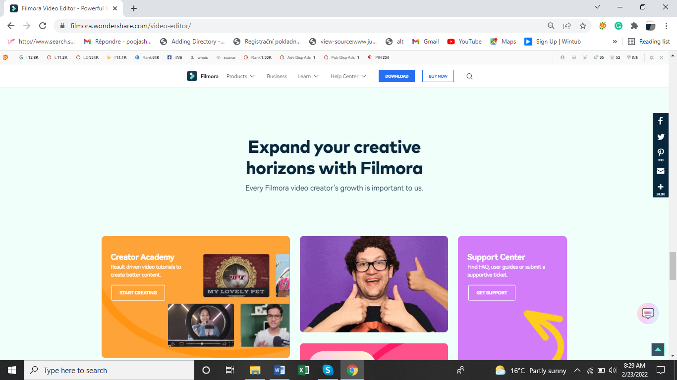This screenshot has height=380, width=677.
Task: Share the page on Facebook via sidebar
Action: point(661,121)
